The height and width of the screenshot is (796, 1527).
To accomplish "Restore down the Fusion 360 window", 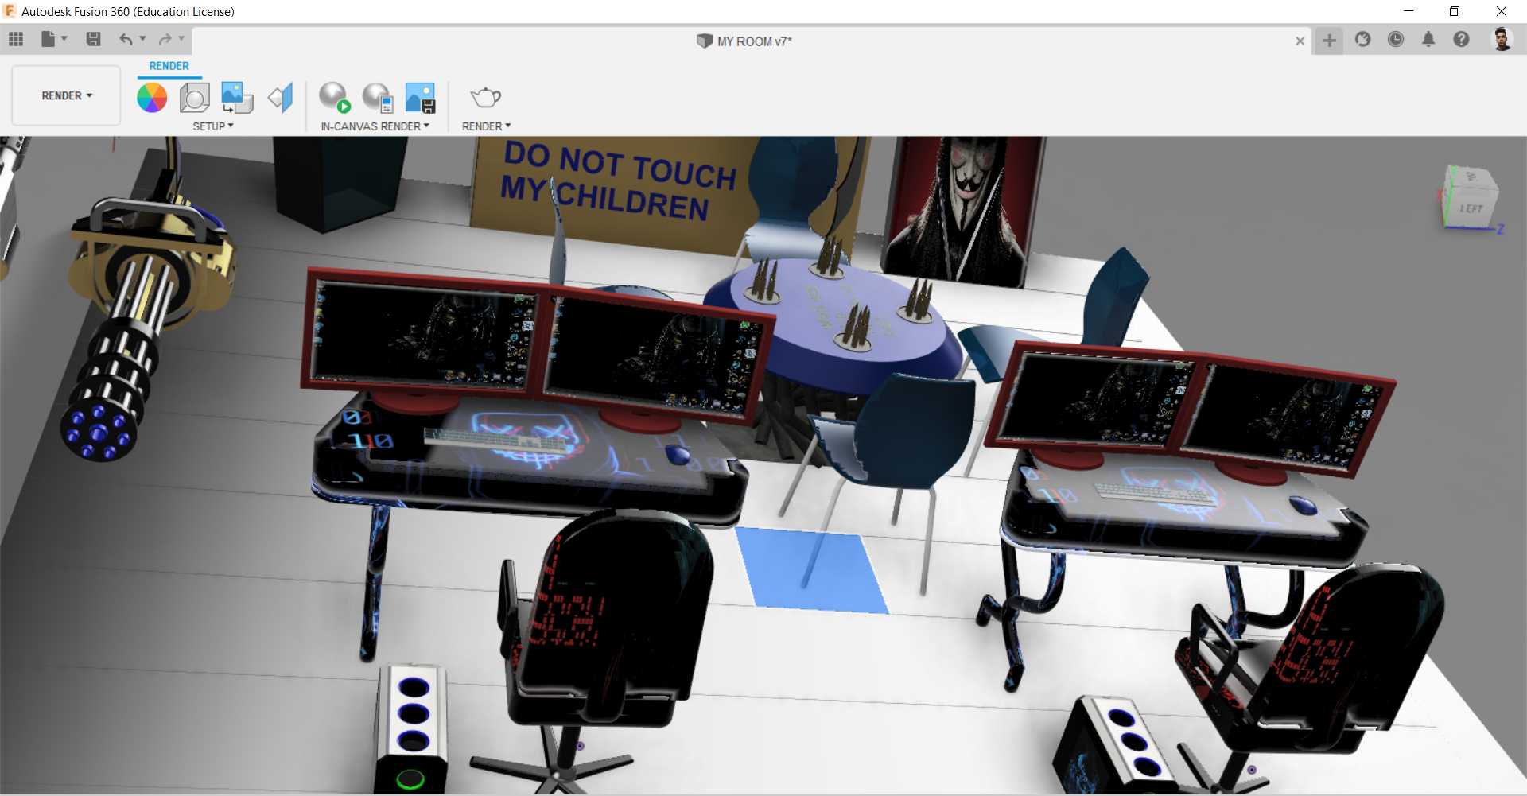I will 1455,11.
